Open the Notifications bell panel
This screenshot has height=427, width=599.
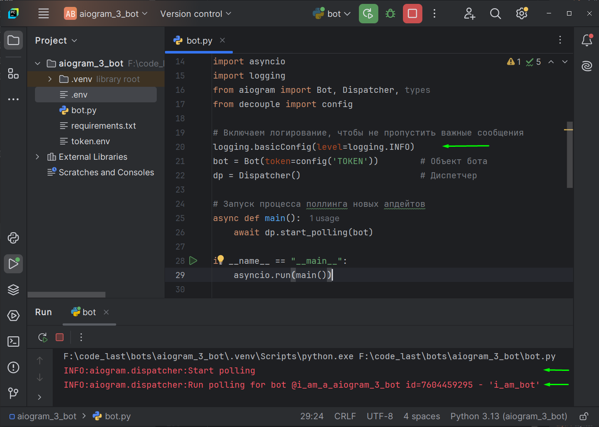tap(586, 41)
